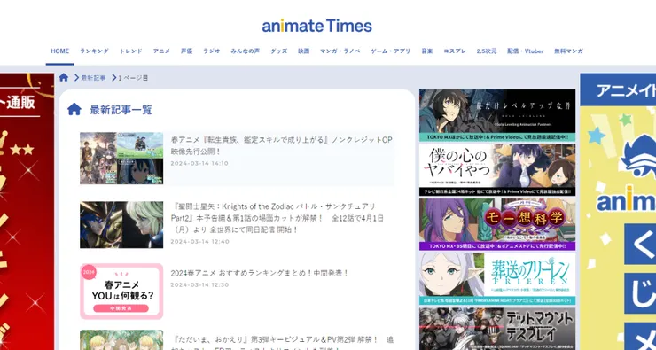The height and width of the screenshot is (350, 656).
Task: Open the マンガ・ラノベ menu item
Action: tap(340, 51)
